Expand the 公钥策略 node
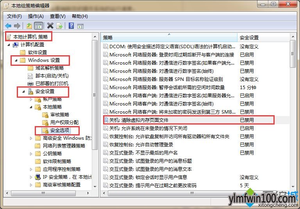 click(x=31, y=154)
